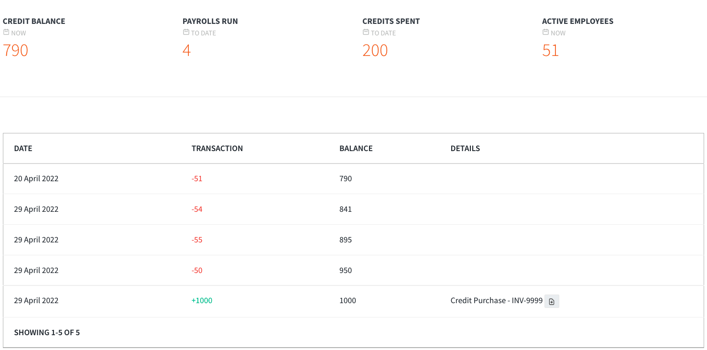Click the Showing 1-5 of 5 footer
Screen dimensions: 707x350
(x=47, y=332)
